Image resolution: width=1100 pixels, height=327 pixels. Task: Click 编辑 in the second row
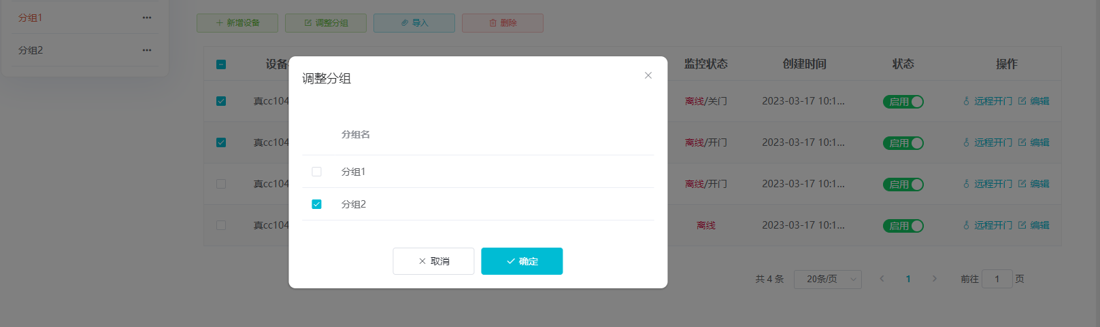coord(1034,142)
